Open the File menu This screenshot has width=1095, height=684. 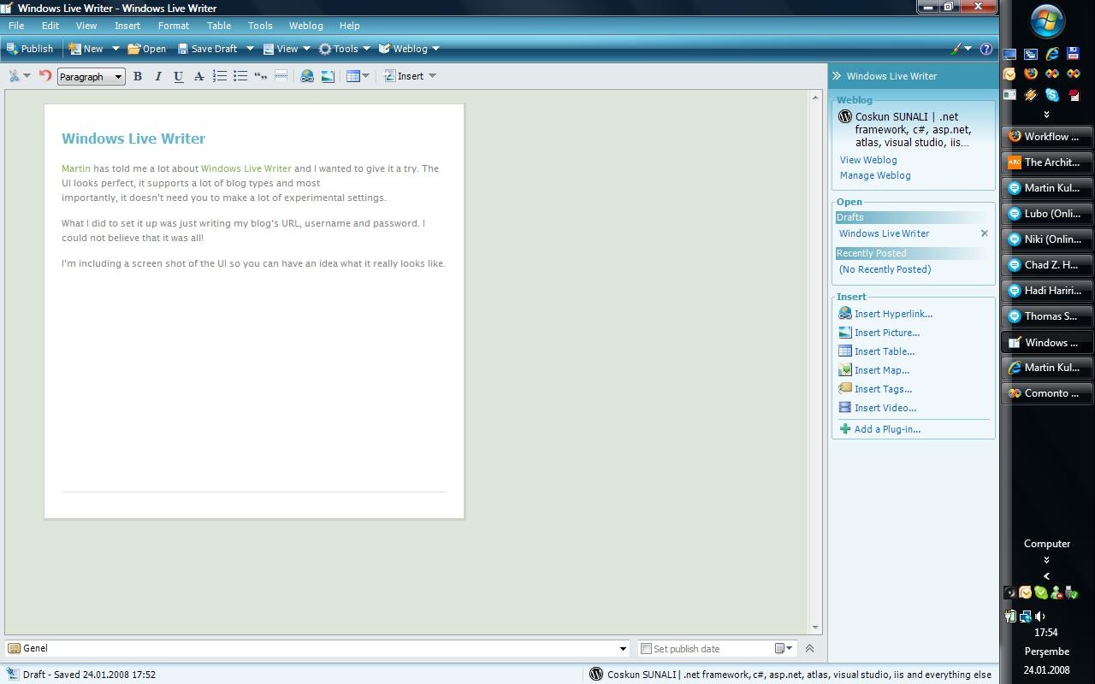click(16, 26)
